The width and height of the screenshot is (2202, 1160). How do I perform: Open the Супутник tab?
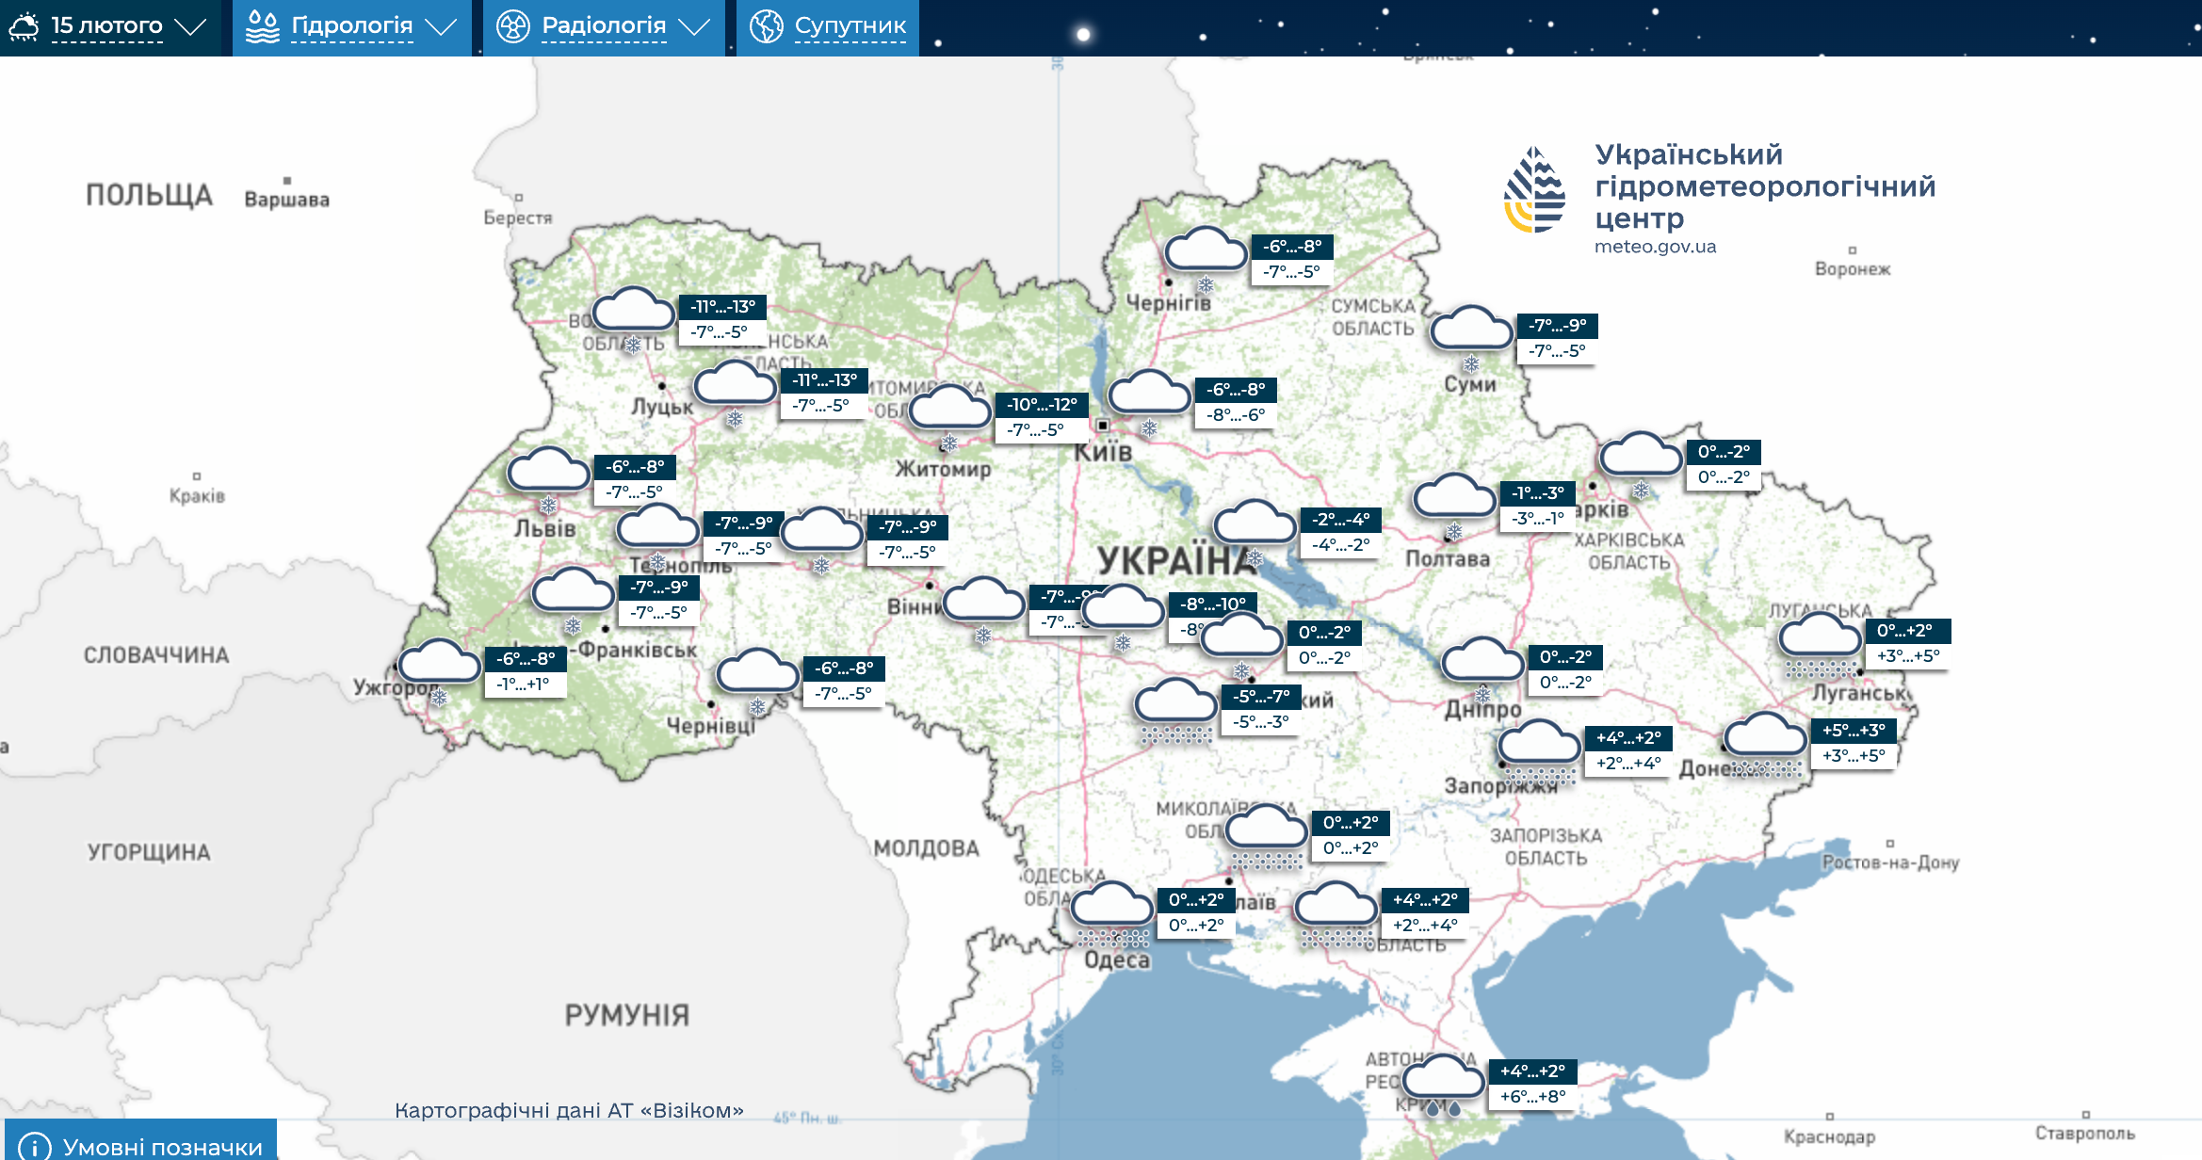pyautogui.click(x=850, y=26)
